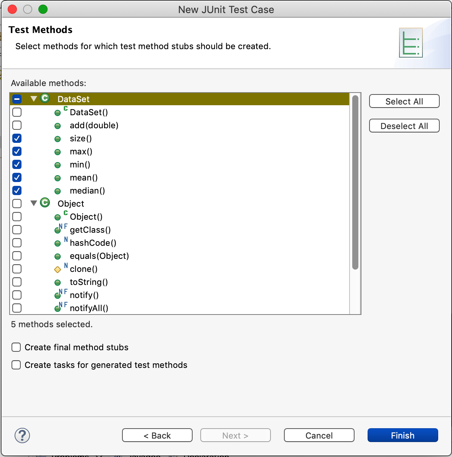Click the equals(Object) method icon
Viewport: 452px width, 457px height.
[x=58, y=257]
